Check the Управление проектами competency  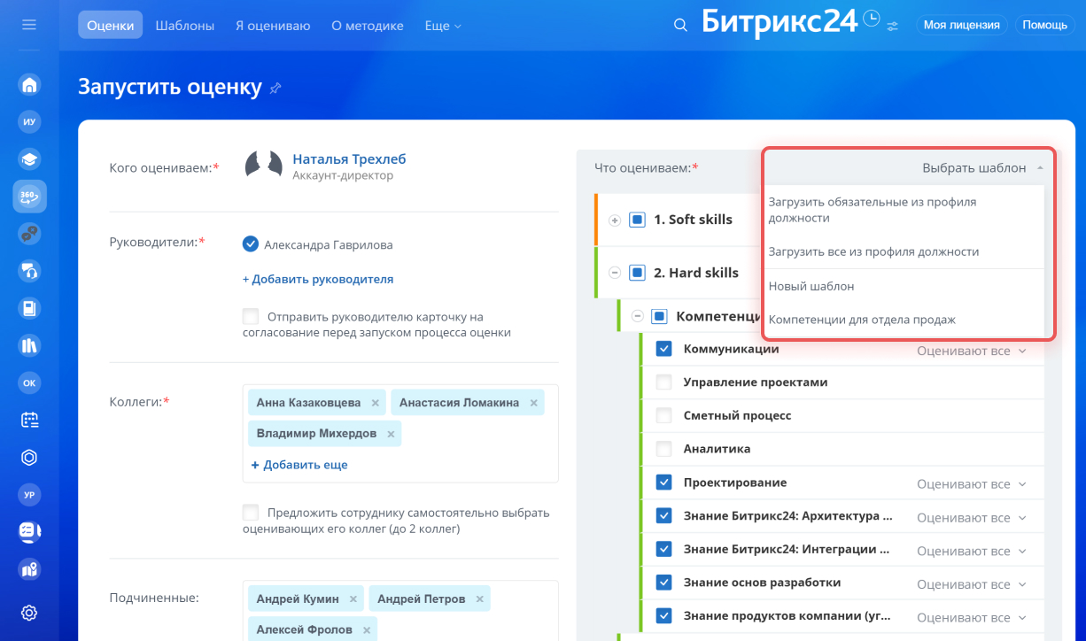coord(663,382)
